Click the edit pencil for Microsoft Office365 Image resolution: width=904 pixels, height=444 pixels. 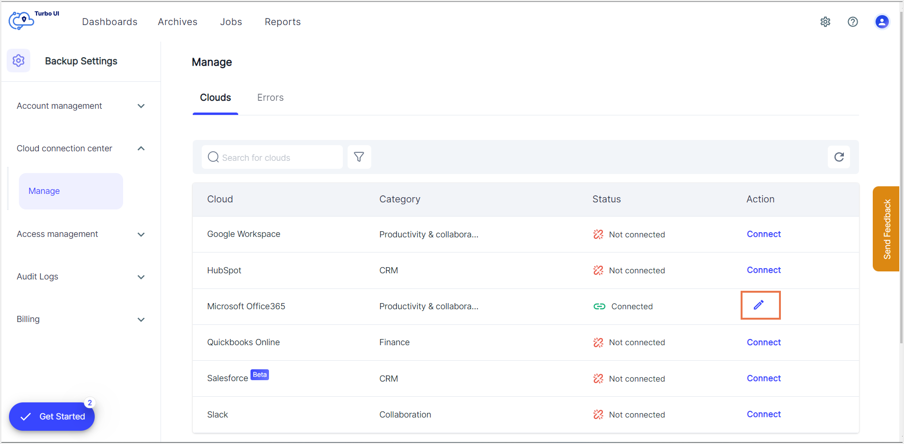[x=759, y=305]
